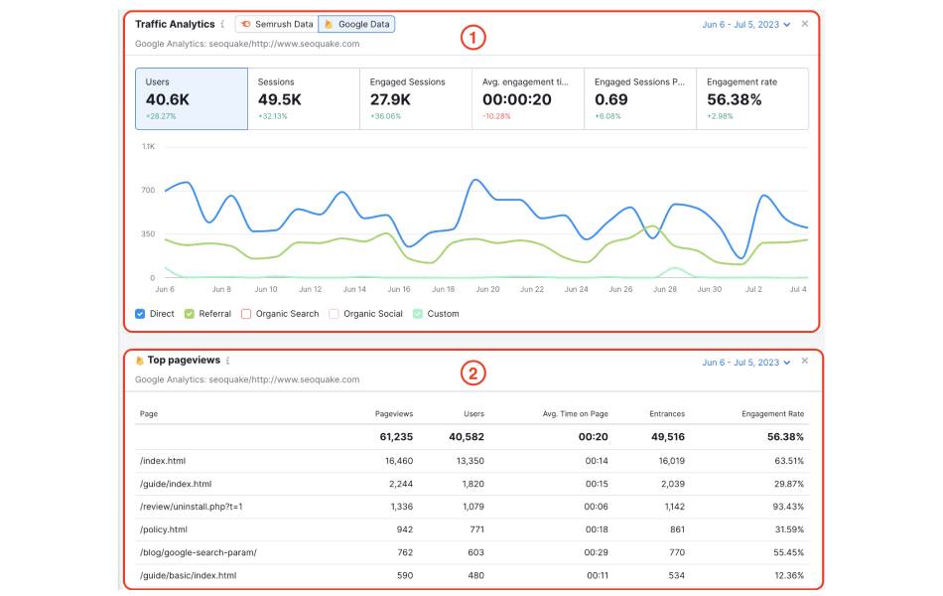Sort table by Page column header
This screenshot has width=943, height=596.
[x=149, y=414]
